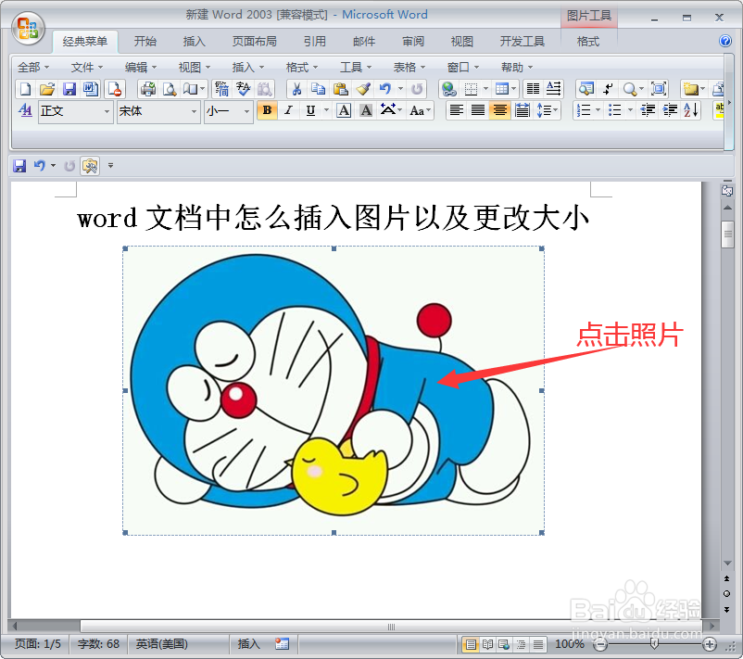This screenshot has height=659, width=743.
Task: Toggle Bold formatting
Action: pos(267,110)
